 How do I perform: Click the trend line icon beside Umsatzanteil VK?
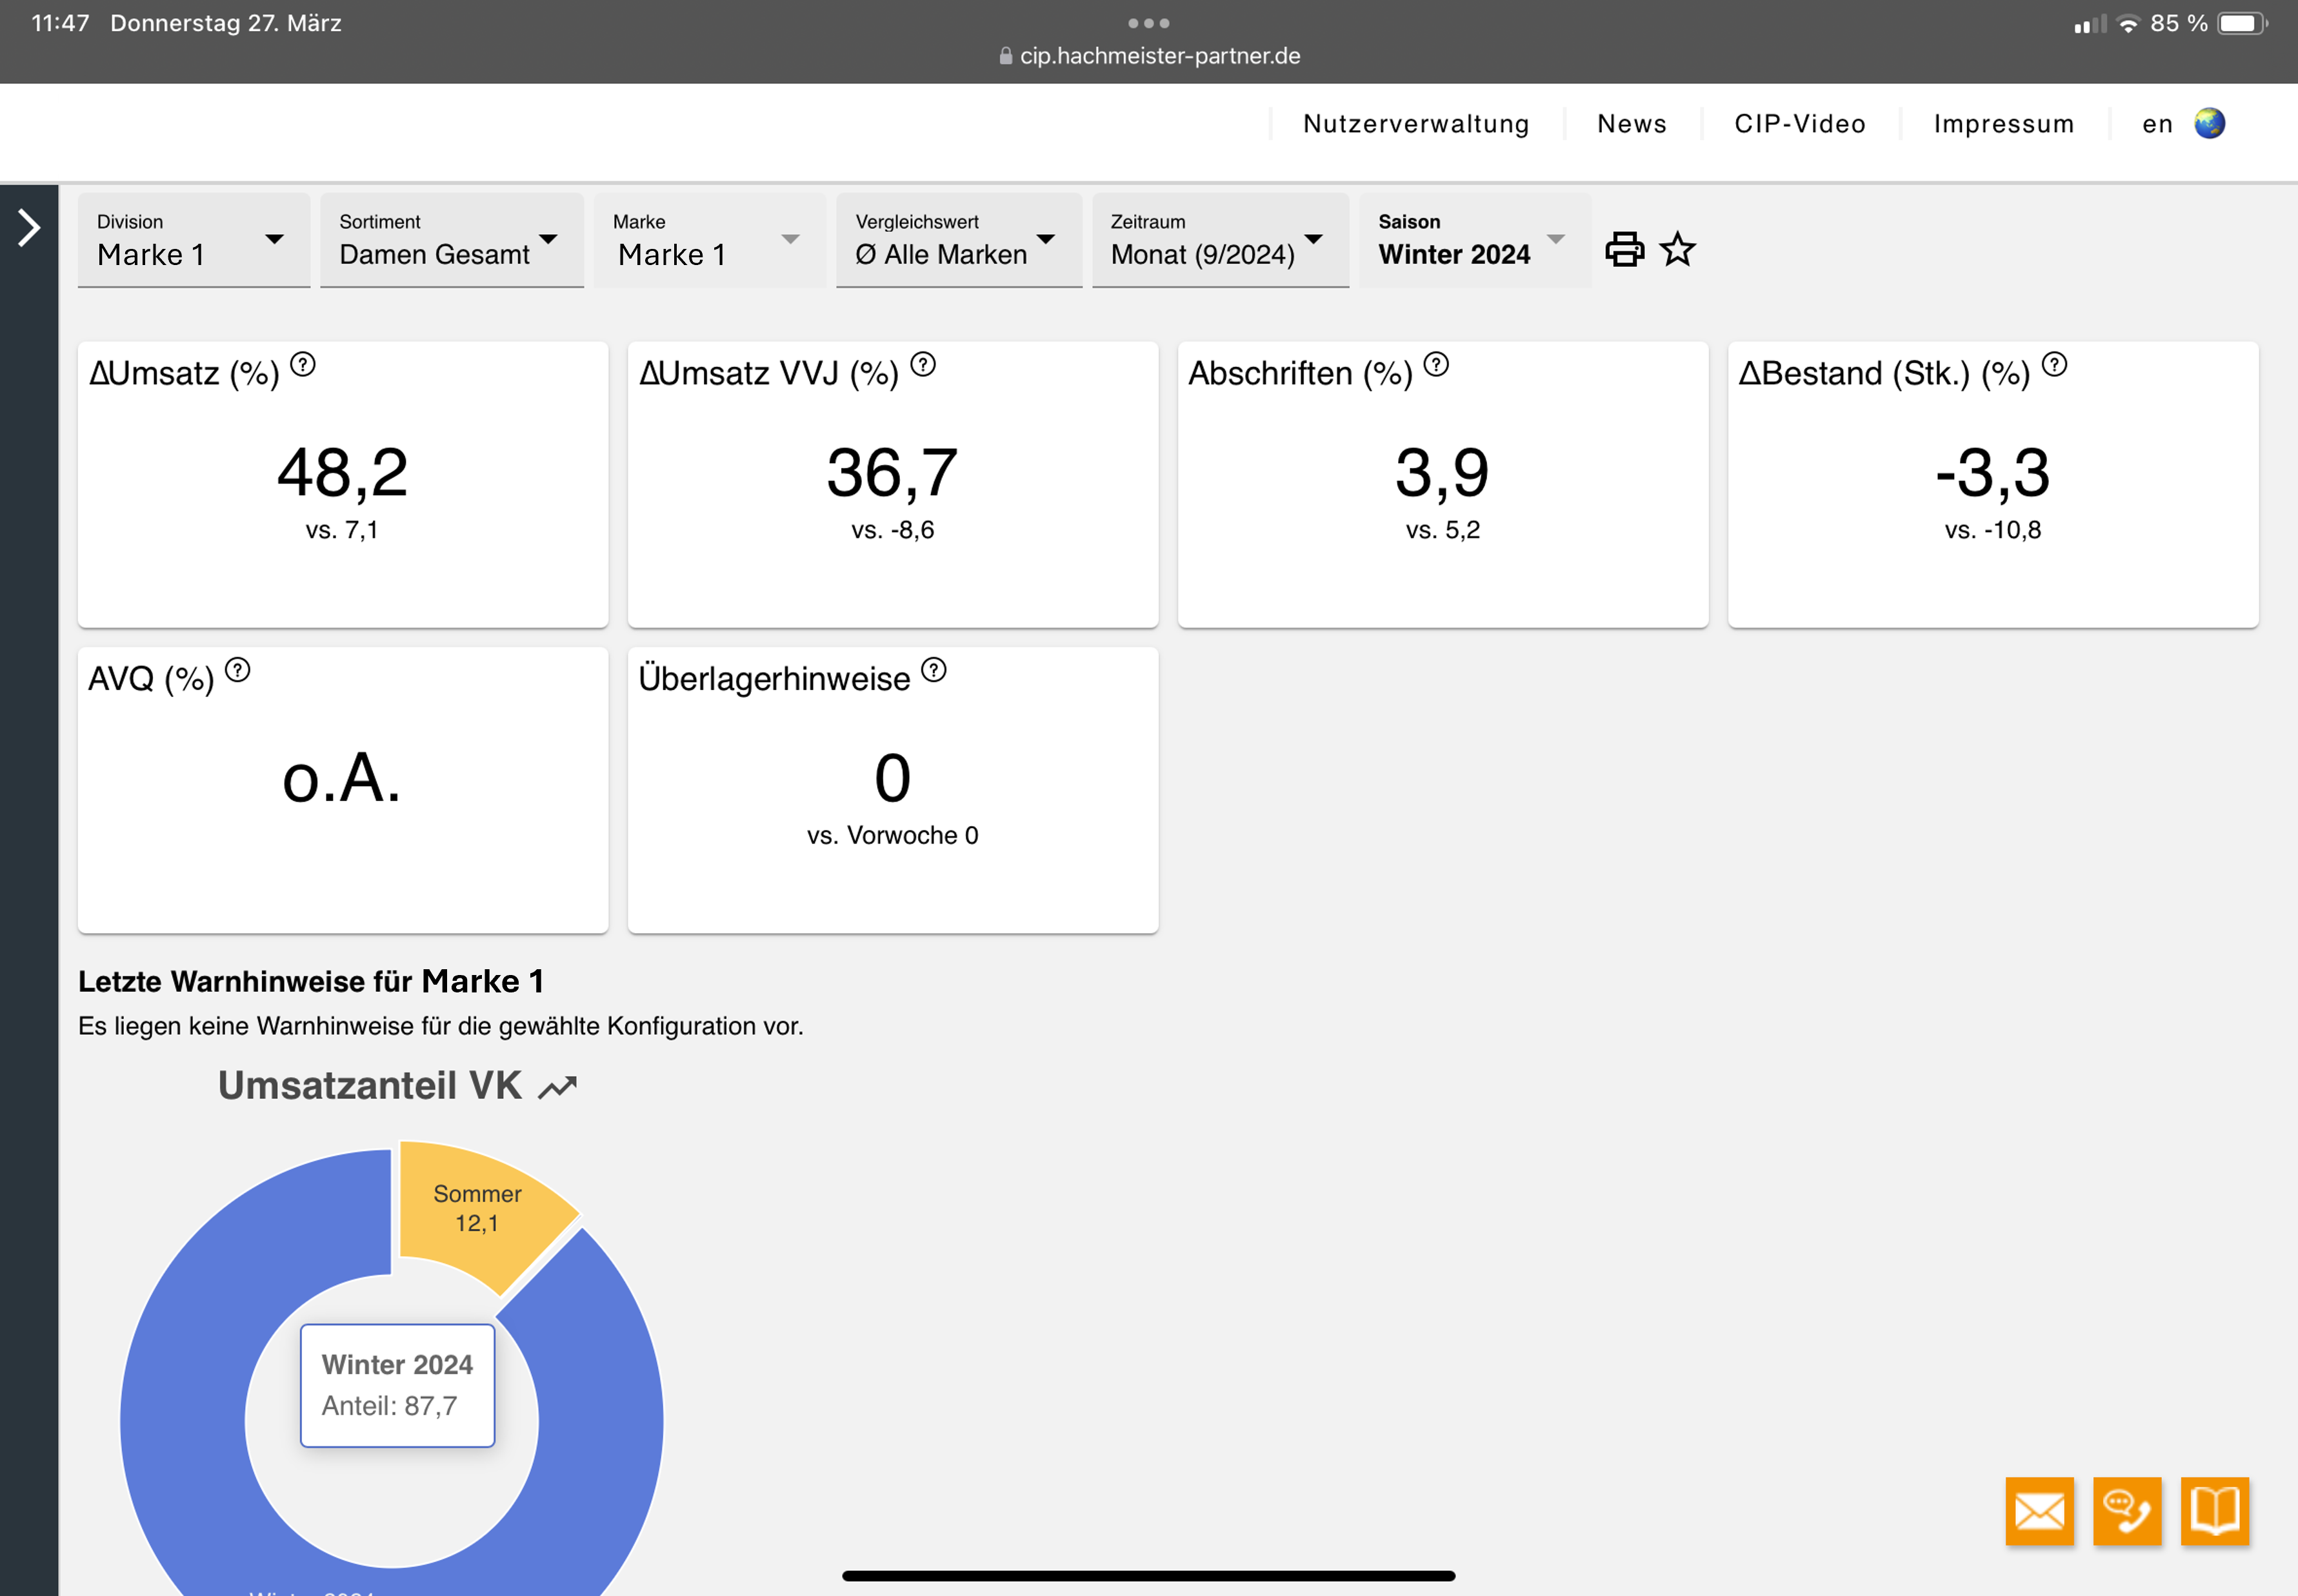[557, 1087]
